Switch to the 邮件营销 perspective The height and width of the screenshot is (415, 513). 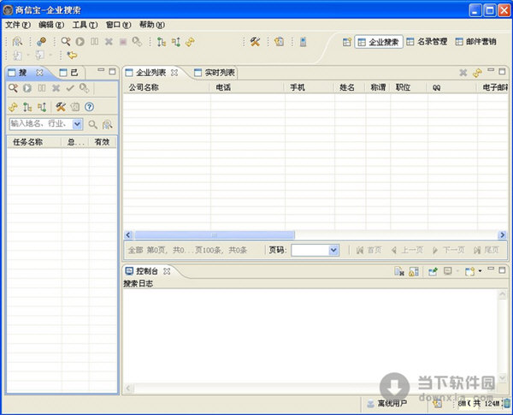tap(476, 42)
